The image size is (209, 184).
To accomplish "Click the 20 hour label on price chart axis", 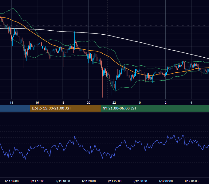I will [89, 103].
